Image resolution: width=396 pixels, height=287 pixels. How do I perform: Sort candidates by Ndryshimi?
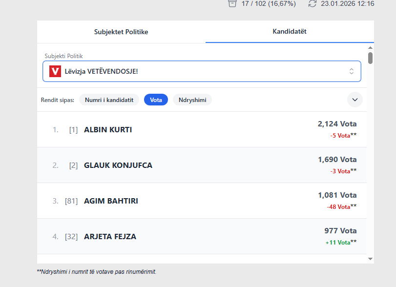[x=192, y=100]
